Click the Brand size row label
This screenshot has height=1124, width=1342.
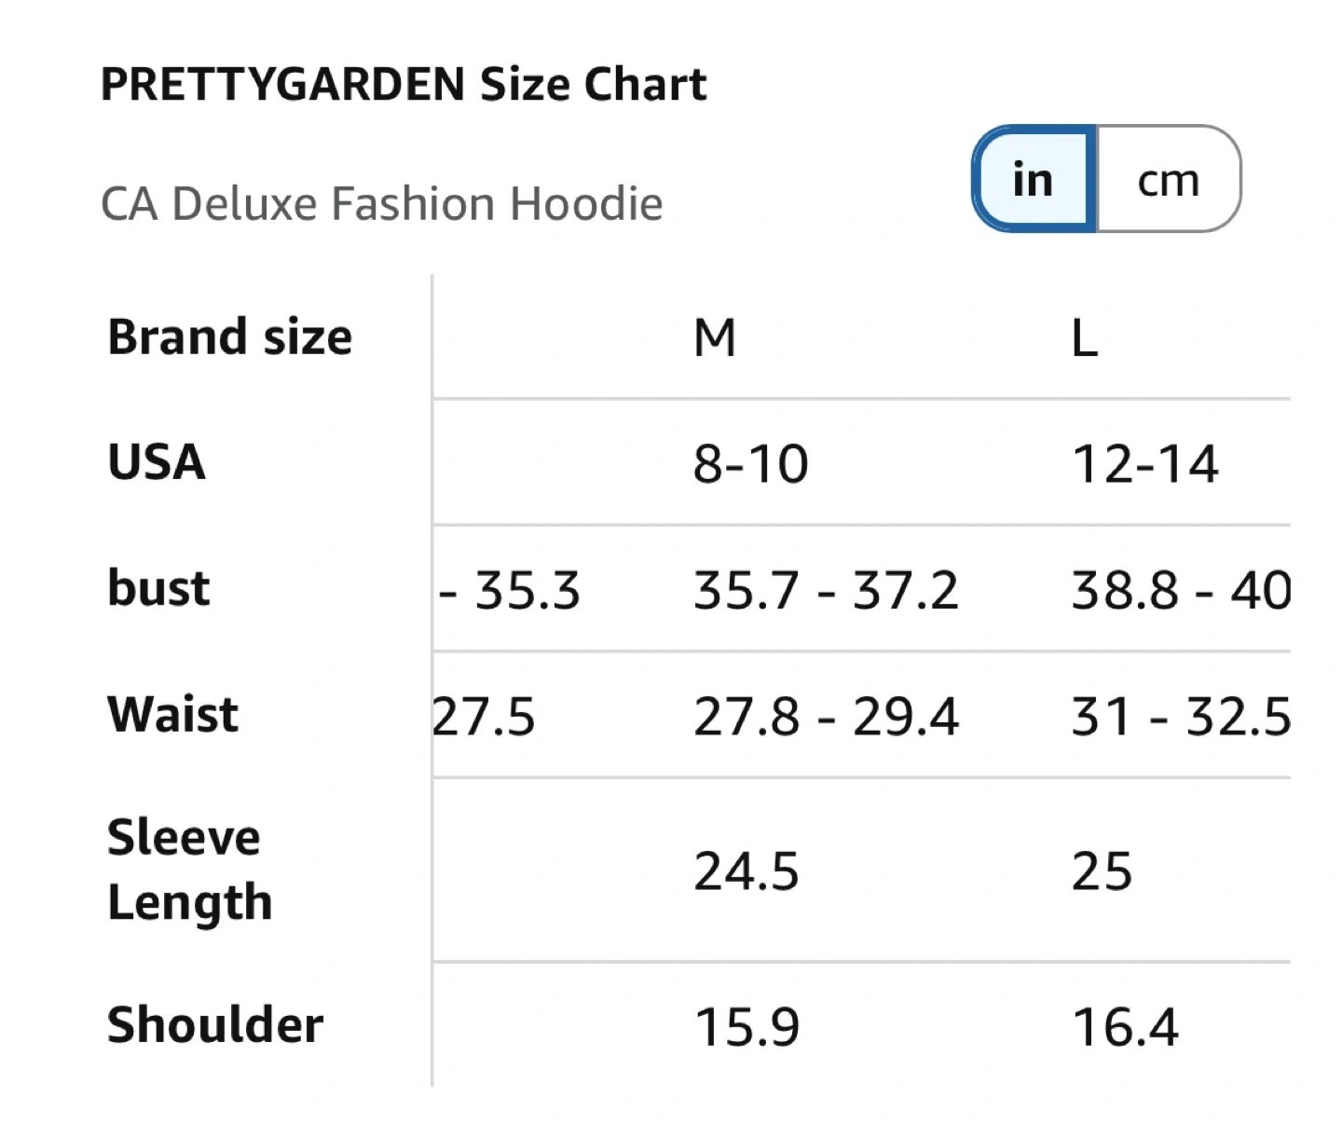click(229, 337)
